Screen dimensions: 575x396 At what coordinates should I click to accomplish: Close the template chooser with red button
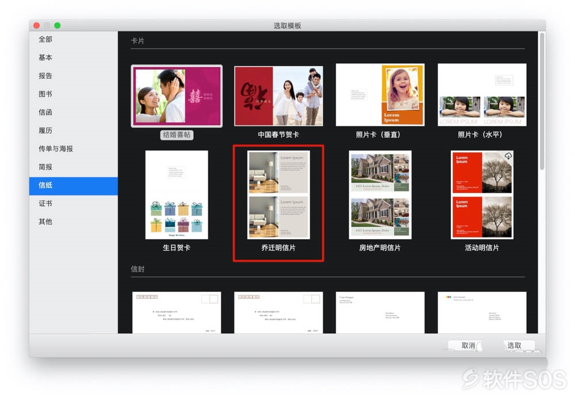coord(36,25)
